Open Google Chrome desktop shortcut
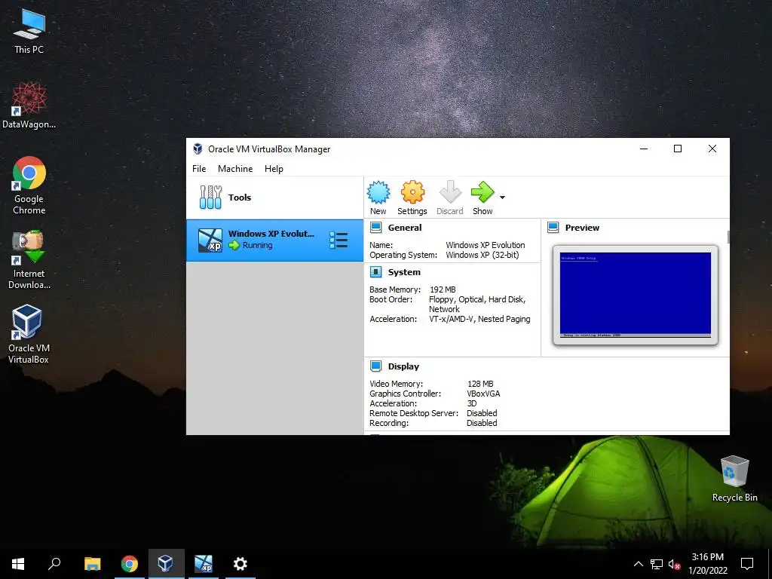Screen dimensions: 772x579 coord(29,185)
